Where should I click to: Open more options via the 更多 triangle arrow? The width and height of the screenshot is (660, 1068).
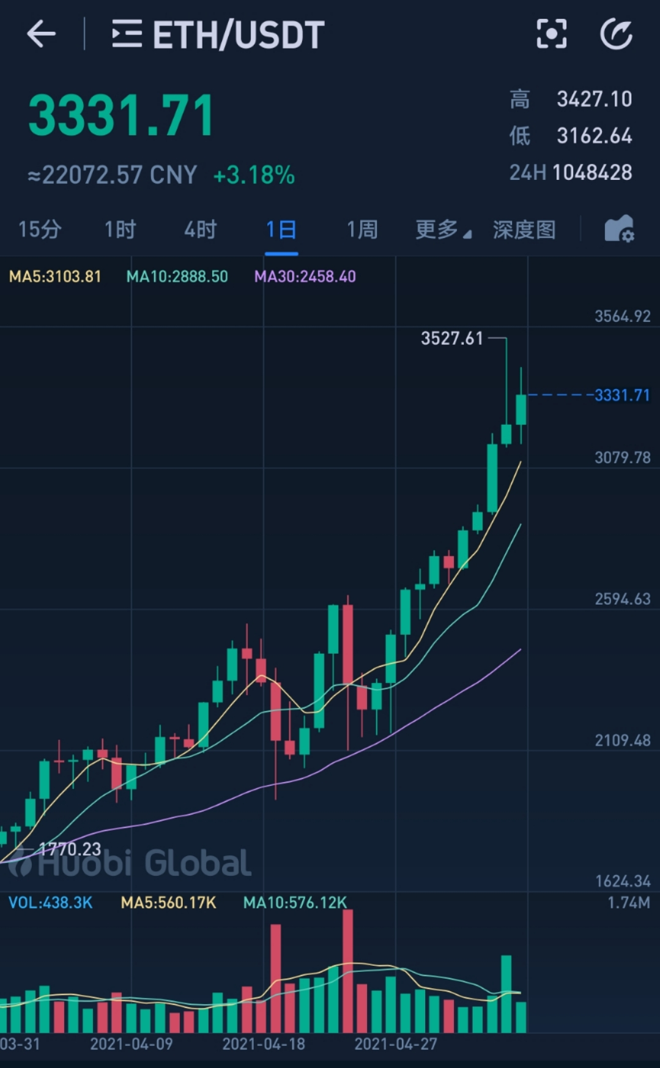[466, 233]
